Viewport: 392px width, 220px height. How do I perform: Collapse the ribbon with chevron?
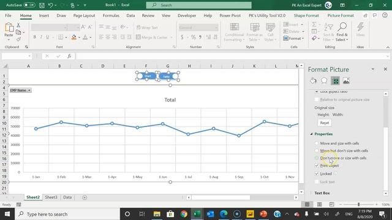pos(388,47)
